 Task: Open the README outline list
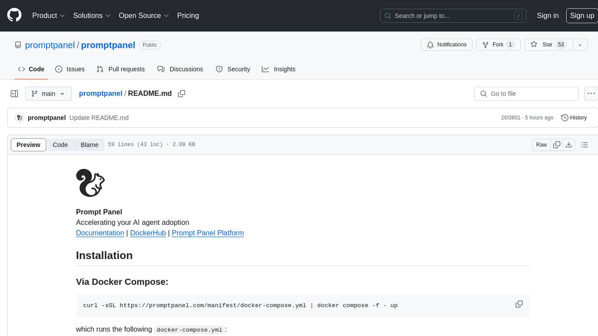584,145
